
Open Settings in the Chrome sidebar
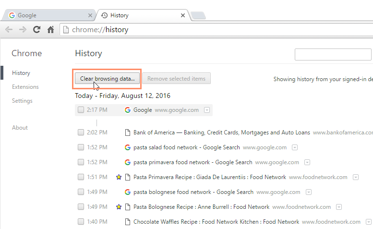coord(22,101)
